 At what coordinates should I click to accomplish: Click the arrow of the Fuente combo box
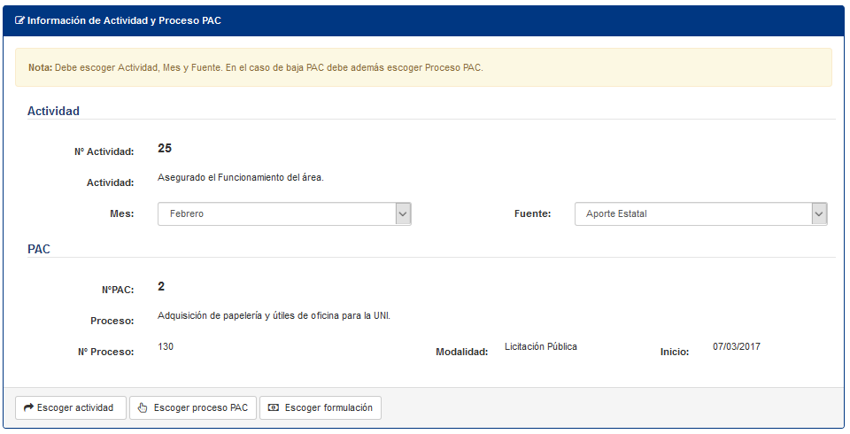point(819,214)
